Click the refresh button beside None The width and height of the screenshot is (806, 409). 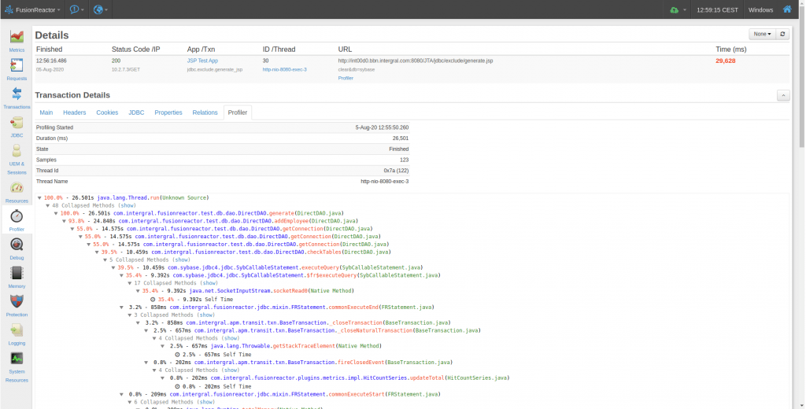point(782,34)
